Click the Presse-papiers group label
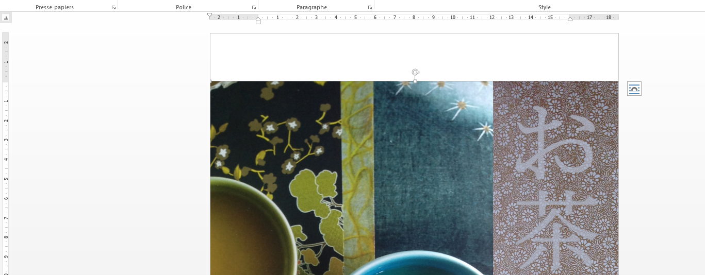The image size is (705, 275). pyautogui.click(x=55, y=8)
